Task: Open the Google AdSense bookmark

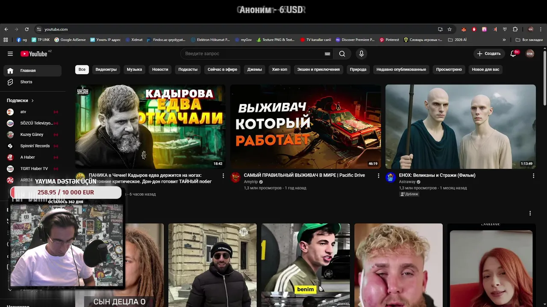Action: click(70, 40)
